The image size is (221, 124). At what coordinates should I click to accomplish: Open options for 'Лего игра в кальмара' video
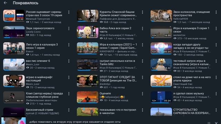point(69,45)
